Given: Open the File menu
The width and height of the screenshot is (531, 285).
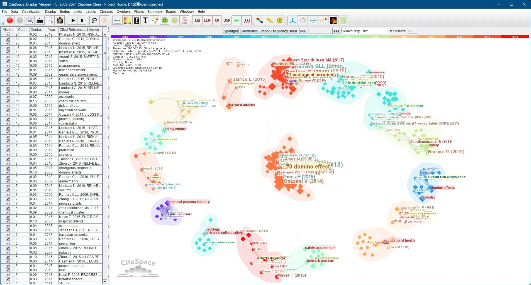Looking at the screenshot, I should point(4,12).
